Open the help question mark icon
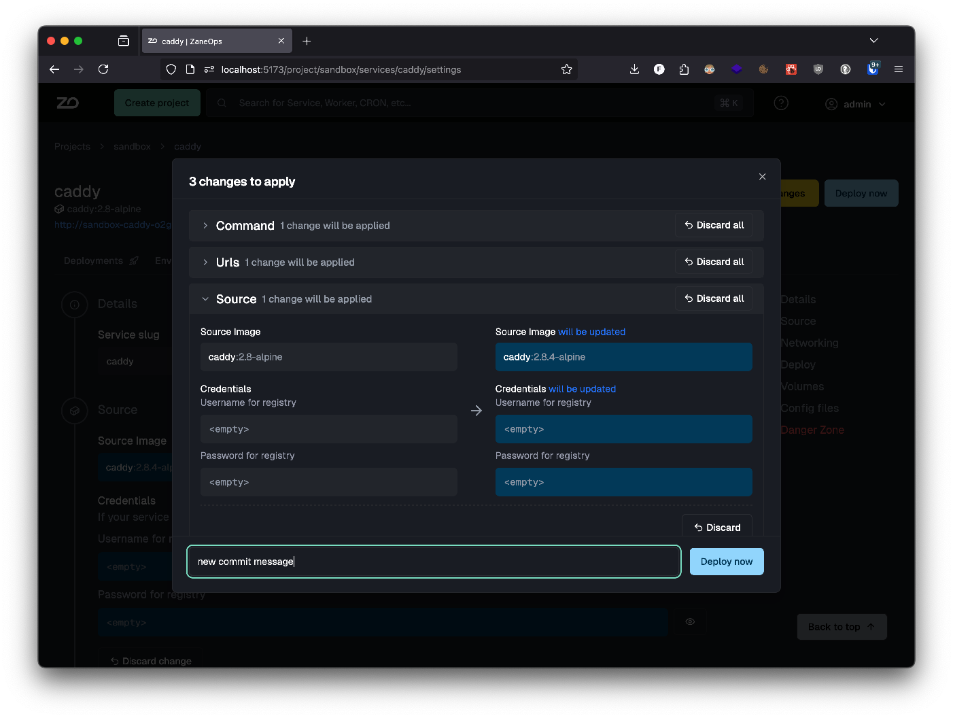The height and width of the screenshot is (718, 953). point(781,103)
